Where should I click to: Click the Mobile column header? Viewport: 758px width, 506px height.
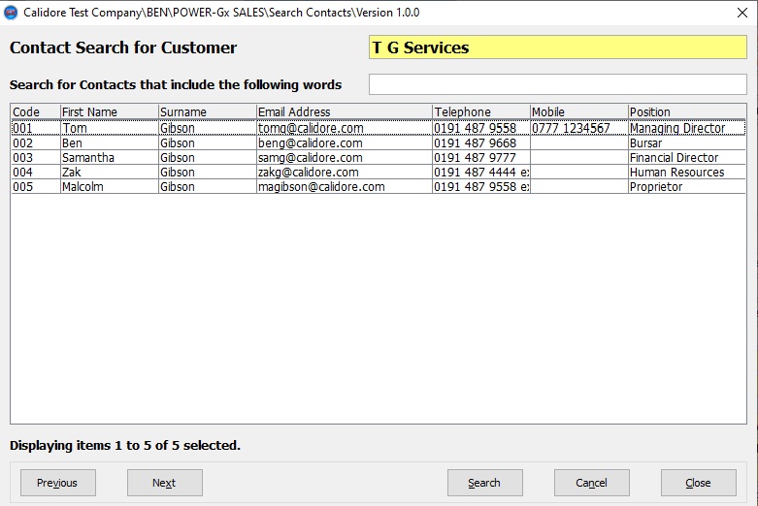pos(577,111)
